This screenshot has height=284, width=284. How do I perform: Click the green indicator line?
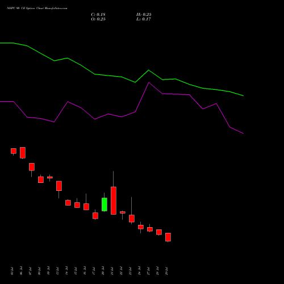click(122, 77)
